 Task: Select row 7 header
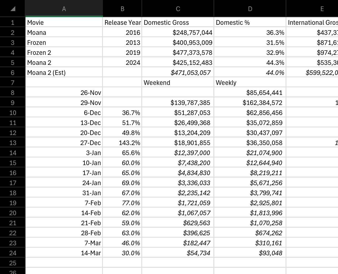[12, 83]
